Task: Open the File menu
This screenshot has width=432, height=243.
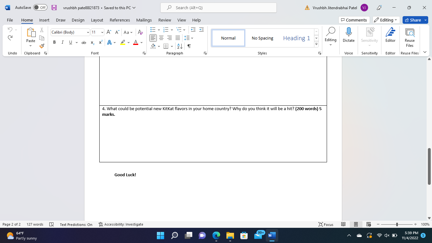Action: [x=10, y=20]
